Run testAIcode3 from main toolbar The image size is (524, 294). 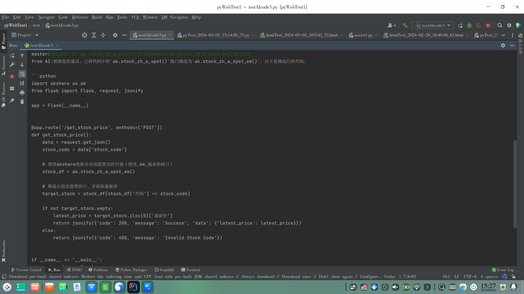(460, 25)
